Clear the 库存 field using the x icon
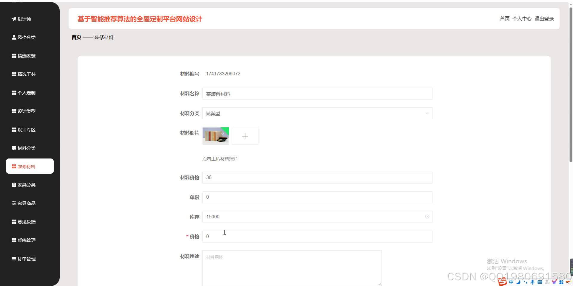 coord(427,217)
